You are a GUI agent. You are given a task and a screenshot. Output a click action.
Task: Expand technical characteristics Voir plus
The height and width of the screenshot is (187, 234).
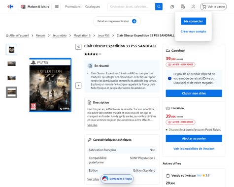point(93,179)
